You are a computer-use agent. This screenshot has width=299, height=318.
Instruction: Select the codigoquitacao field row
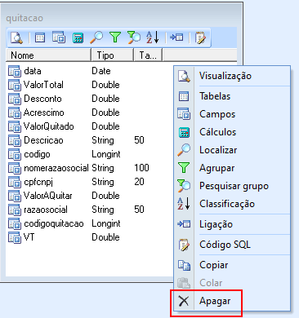pyautogui.click(x=89, y=223)
